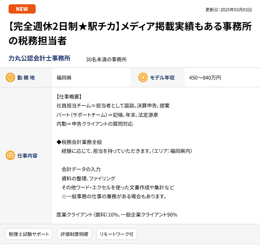The image size is (260, 246).
Task: Select the 税理士試験サポート tag
Action: 29,234
